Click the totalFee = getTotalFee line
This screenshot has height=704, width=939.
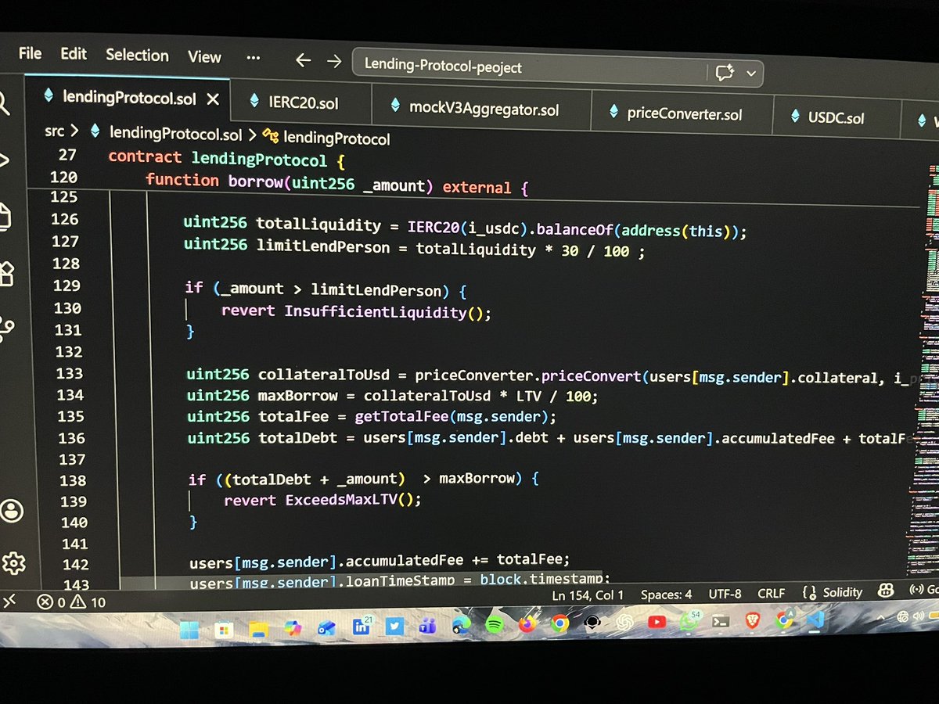(x=372, y=417)
